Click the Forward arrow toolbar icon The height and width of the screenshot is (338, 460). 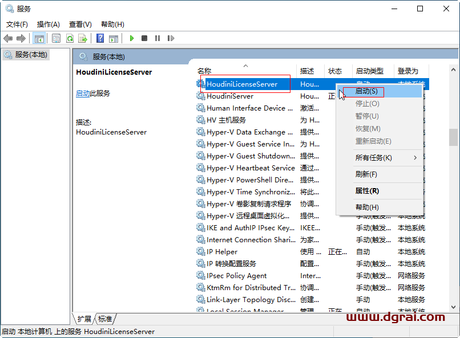(21, 38)
